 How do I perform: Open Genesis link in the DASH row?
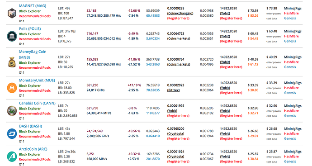point(290,138)
